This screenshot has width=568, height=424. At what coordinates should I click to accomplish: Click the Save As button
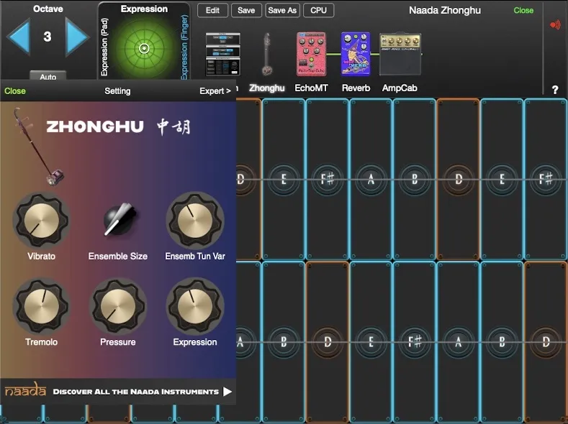point(282,11)
